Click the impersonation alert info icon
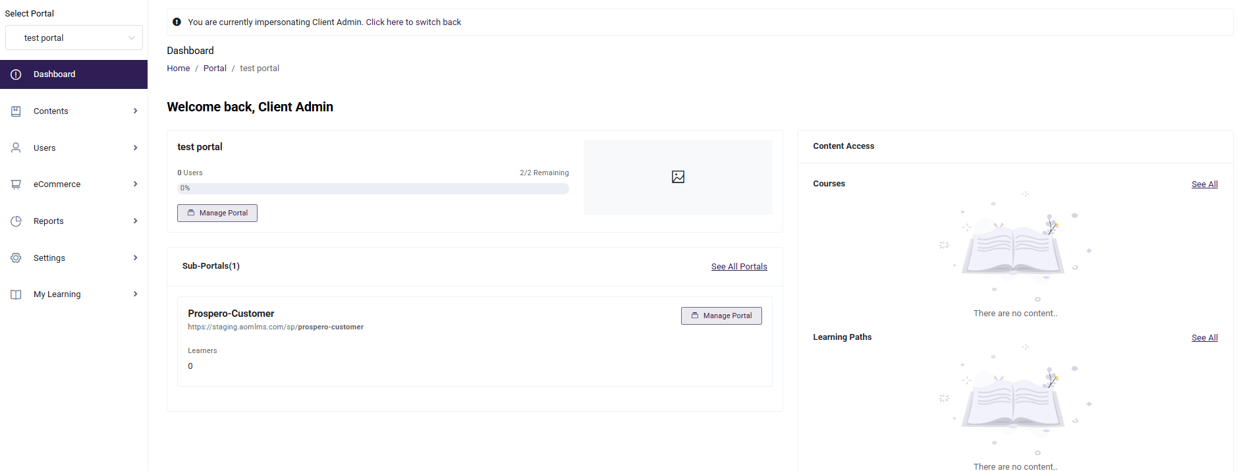Screen dimensions: 1239x471 pos(177,22)
